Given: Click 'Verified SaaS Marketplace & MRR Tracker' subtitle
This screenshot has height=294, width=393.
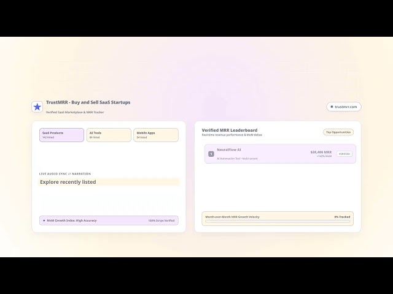Looking at the screenshot, I should point(75,112).
